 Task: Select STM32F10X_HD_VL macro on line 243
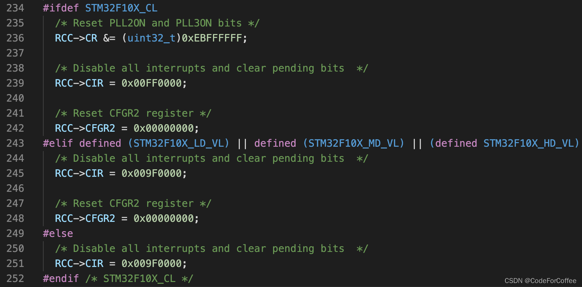pos(529,143)
